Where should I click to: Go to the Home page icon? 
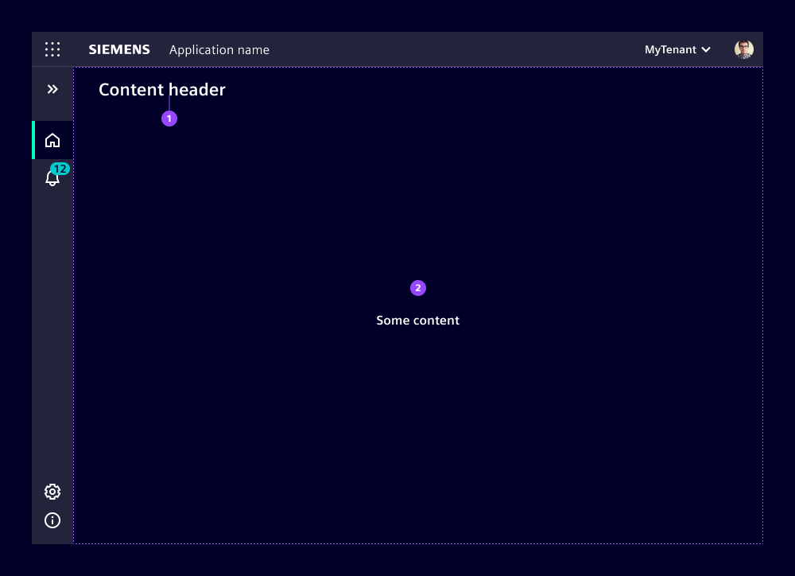click(x=52, y=141)
